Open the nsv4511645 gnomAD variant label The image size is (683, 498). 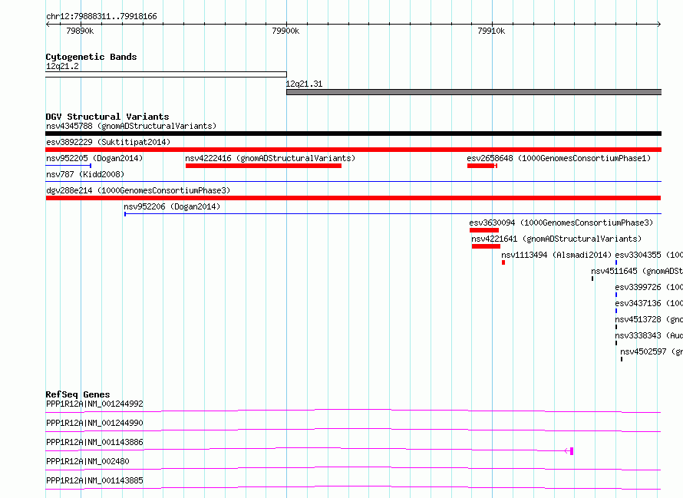coord(637,271)
